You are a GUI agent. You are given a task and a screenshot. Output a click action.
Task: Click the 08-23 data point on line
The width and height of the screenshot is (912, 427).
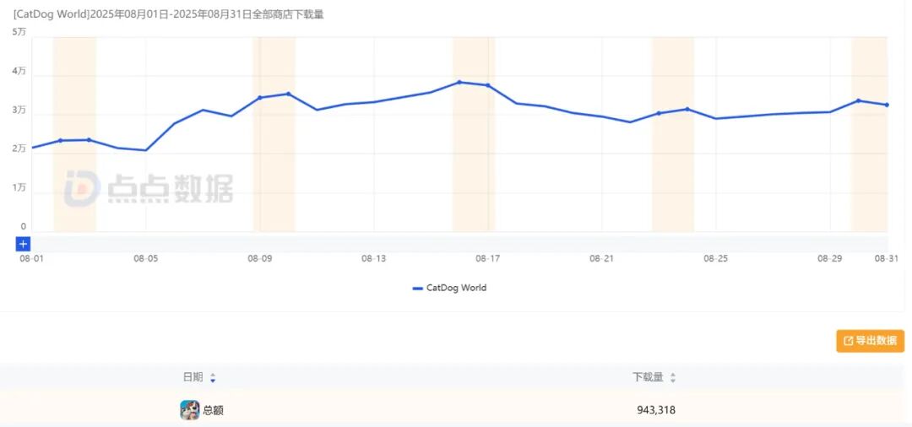[659, 113]
